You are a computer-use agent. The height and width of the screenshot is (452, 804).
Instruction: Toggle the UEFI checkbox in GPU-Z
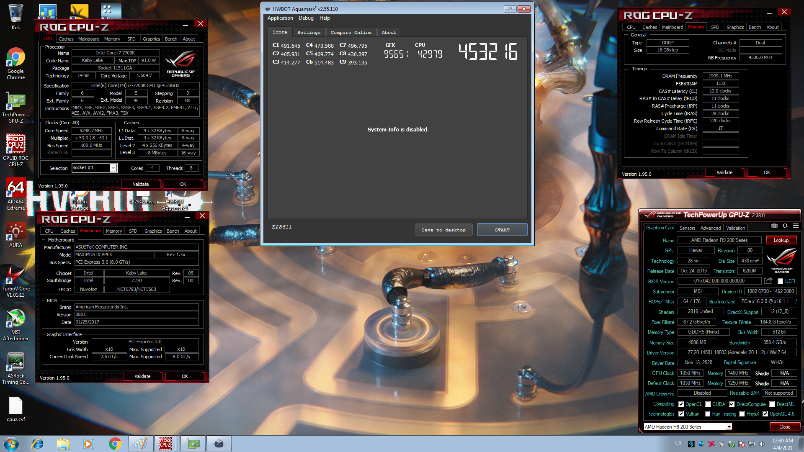(780, 281)
